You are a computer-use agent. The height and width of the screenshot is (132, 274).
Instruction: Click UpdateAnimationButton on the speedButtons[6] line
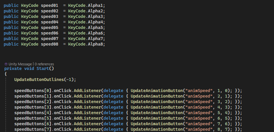tap(157, 124)
